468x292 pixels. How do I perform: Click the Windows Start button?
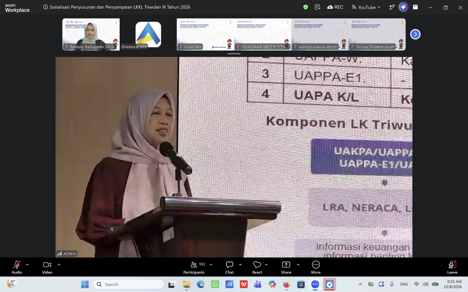[x=85, y=284]
